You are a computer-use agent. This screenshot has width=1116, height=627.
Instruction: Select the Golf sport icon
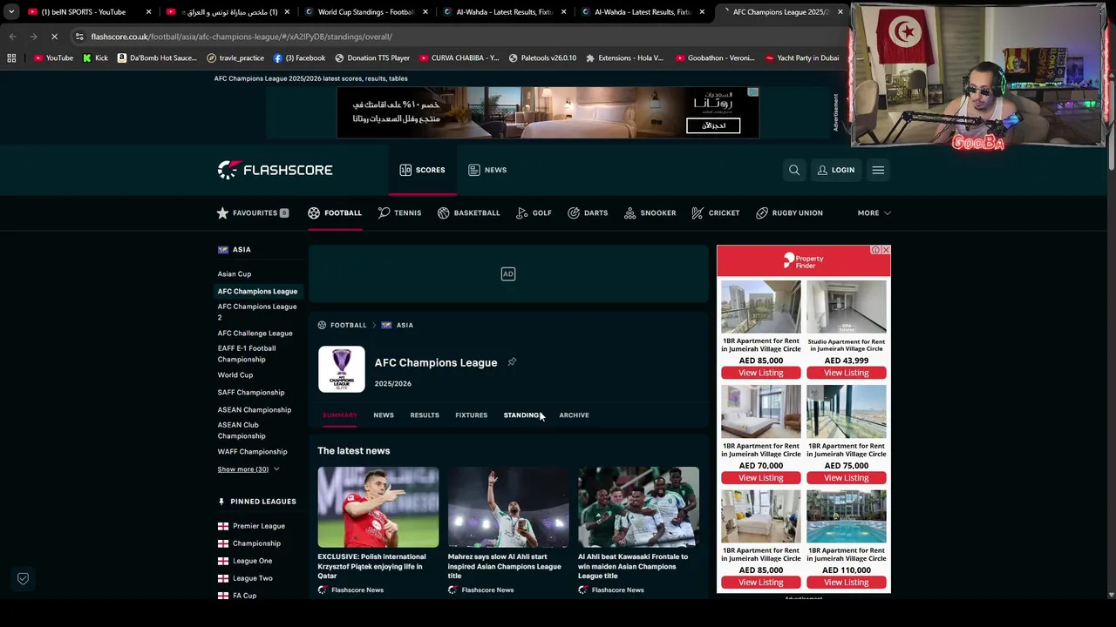(x=522, y=212)
